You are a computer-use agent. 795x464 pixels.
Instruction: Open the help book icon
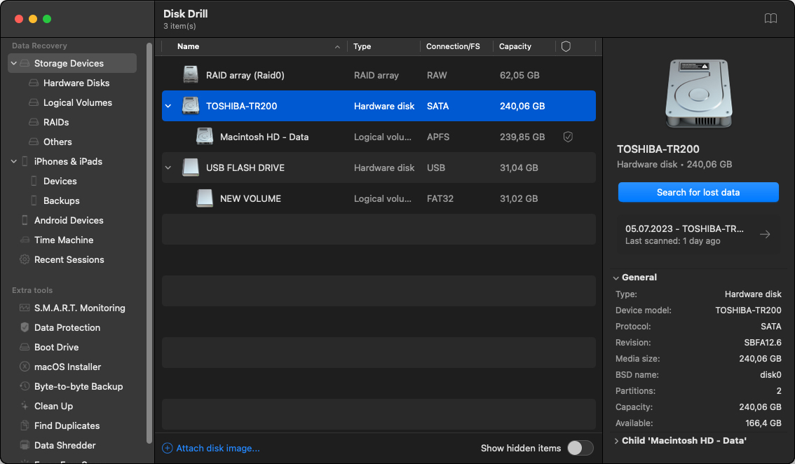770,19
